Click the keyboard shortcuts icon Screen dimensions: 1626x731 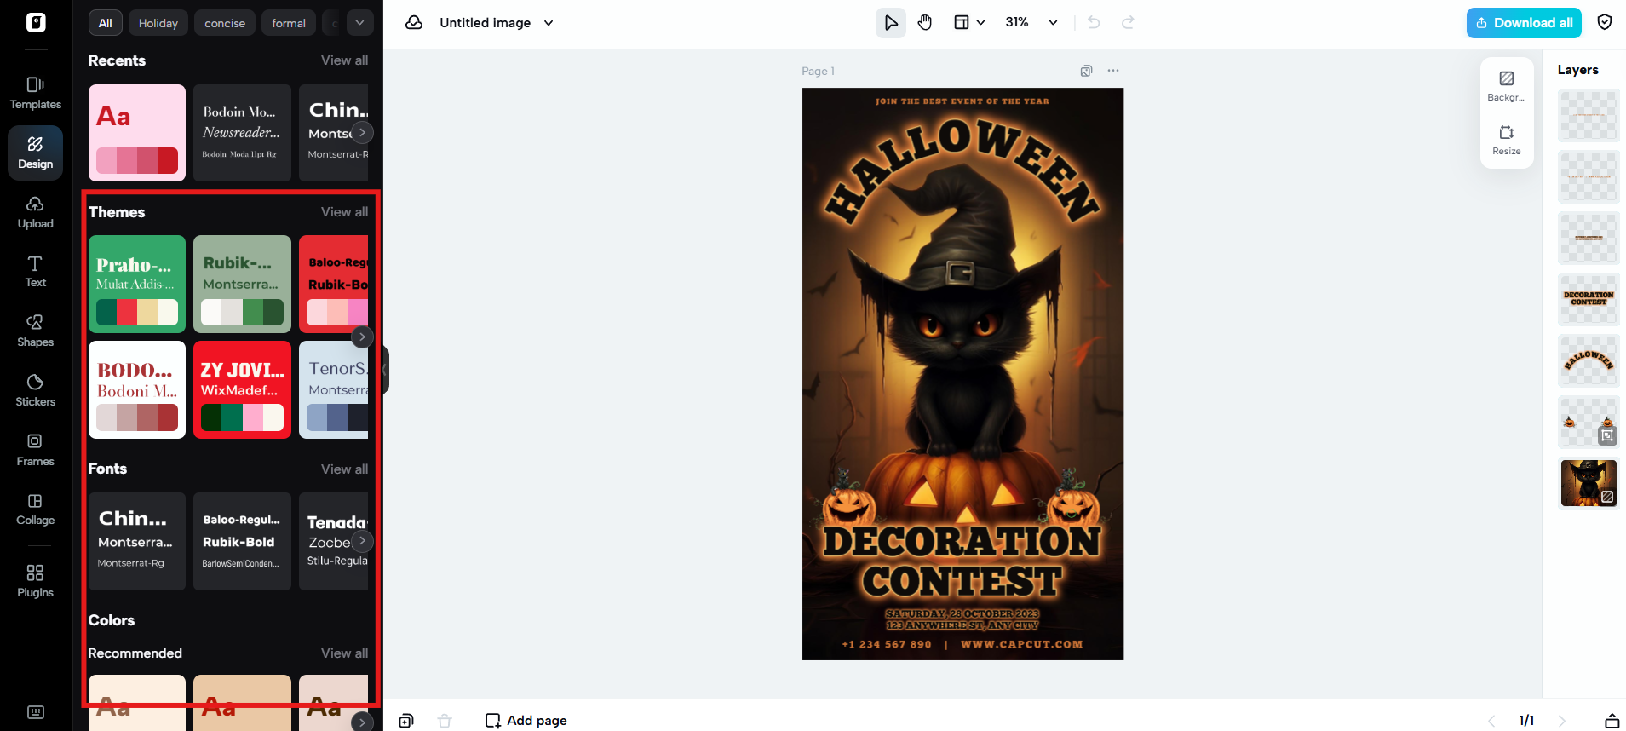[36, 712]
